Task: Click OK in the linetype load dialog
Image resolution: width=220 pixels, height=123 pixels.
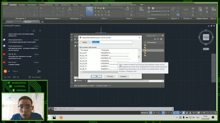Action: tap(96, 77)
